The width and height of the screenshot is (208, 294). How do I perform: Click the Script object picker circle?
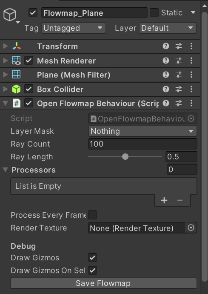pos(191,118)
